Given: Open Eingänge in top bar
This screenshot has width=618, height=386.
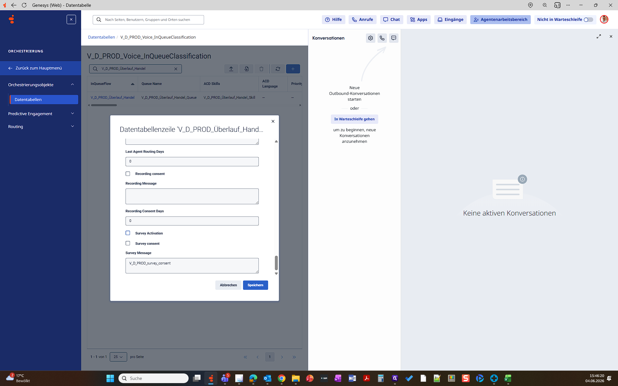Looking at the screenshot, I should (x=451, y=20).
